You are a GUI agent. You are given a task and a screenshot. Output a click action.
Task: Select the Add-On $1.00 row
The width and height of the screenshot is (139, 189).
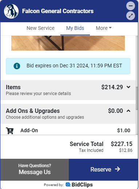[x=68, y=130]
